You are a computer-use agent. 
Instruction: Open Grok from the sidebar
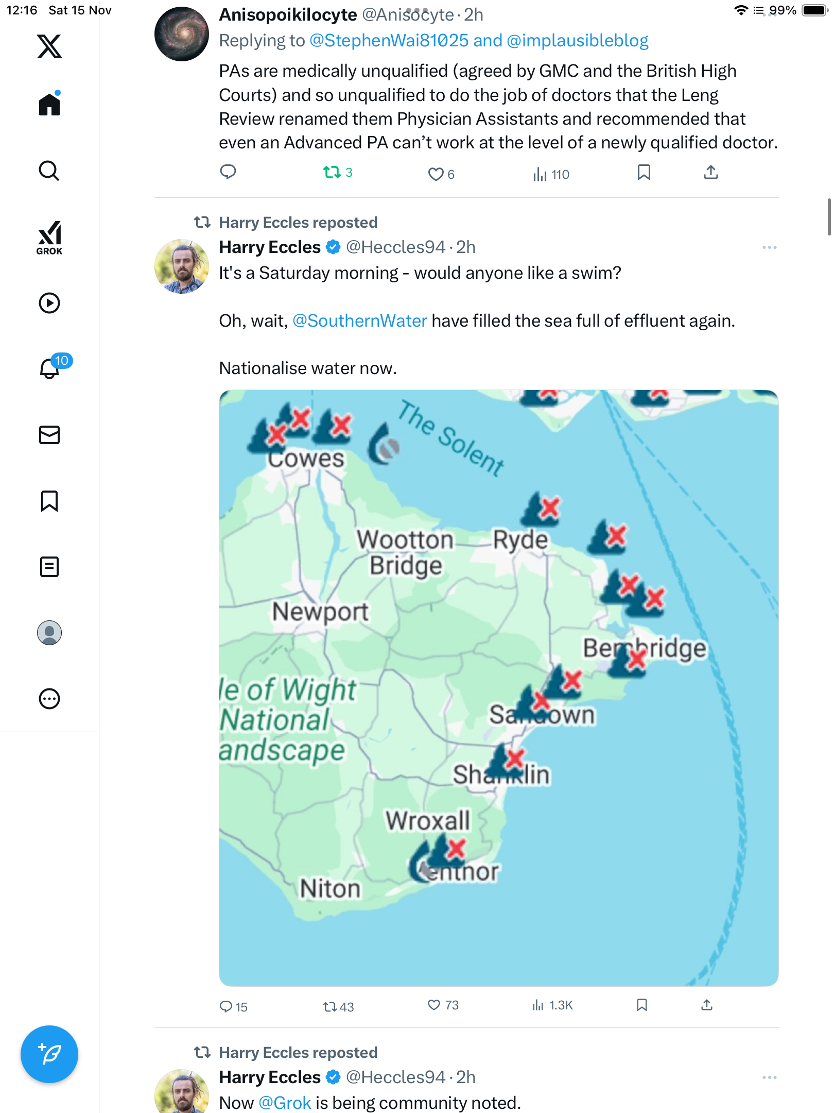pyautogui.click(x=49, y=238)
